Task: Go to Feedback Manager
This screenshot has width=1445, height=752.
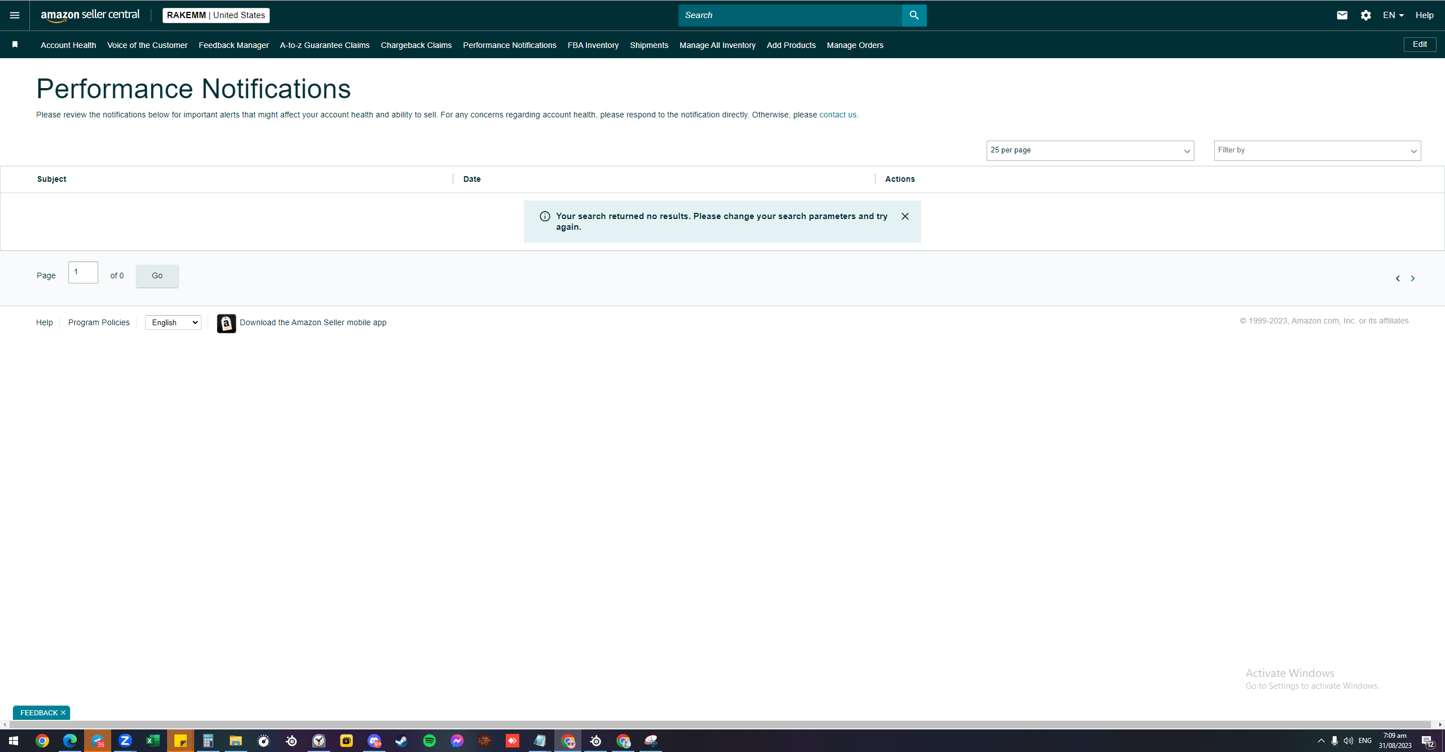Action: (x=234, y=45)
